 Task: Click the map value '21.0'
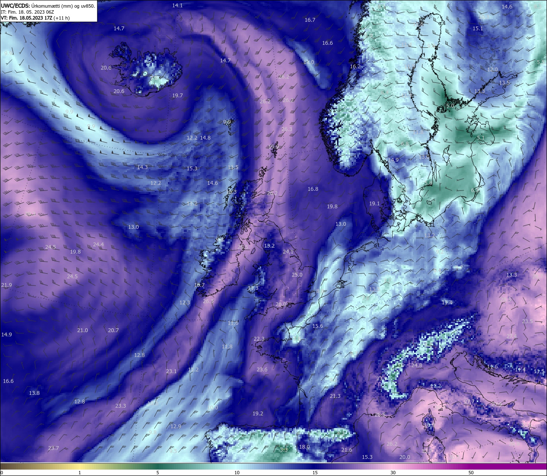[82, 330]
